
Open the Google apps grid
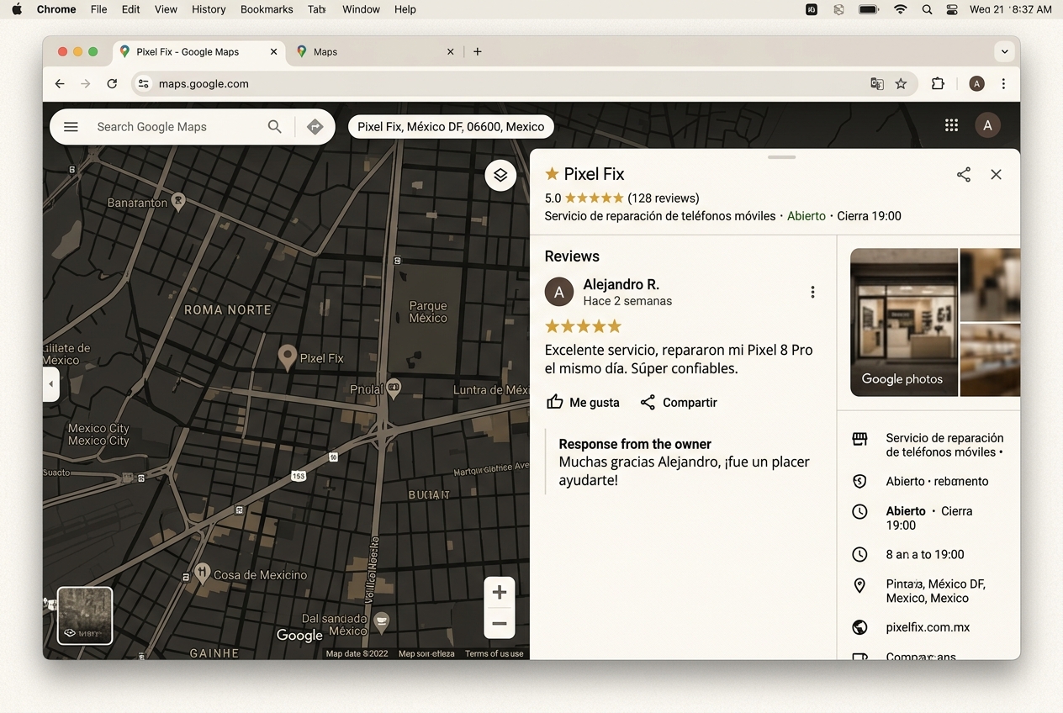951,125
